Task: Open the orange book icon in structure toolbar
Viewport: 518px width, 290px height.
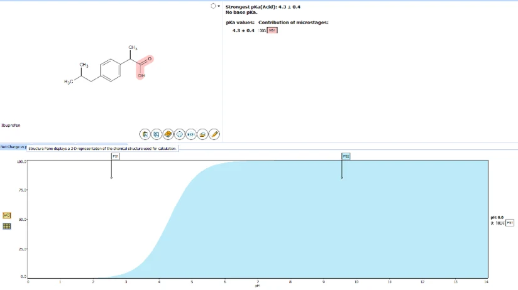Action: point(168,134)
